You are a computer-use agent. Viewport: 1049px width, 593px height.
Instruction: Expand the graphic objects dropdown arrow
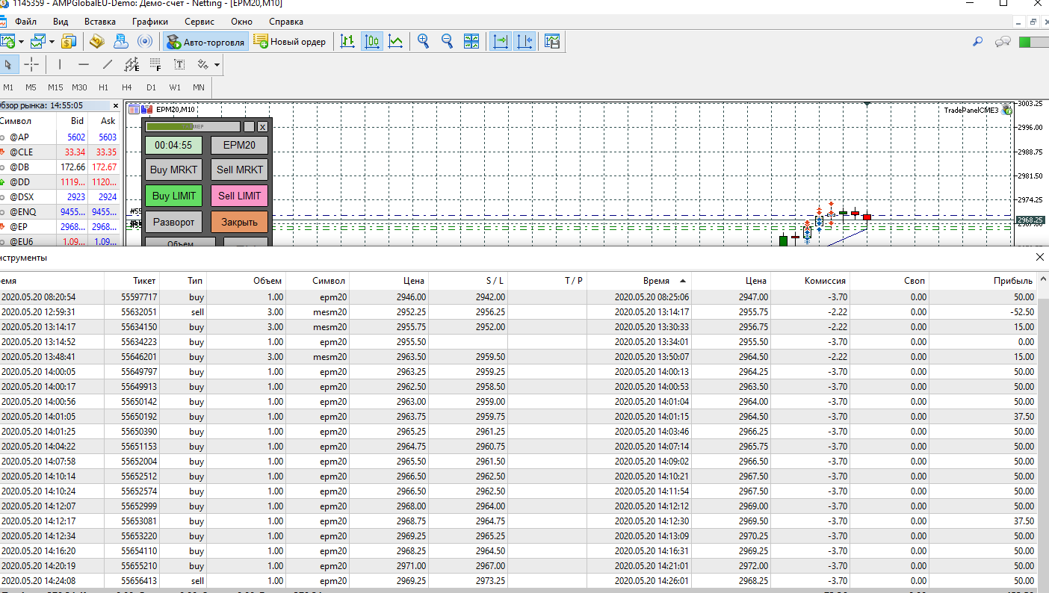217,65
